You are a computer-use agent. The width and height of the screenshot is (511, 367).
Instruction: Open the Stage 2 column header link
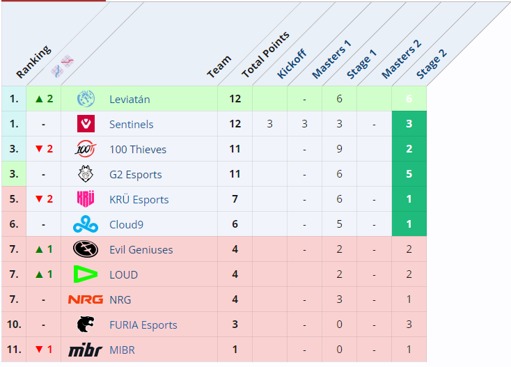coord(432,63)
